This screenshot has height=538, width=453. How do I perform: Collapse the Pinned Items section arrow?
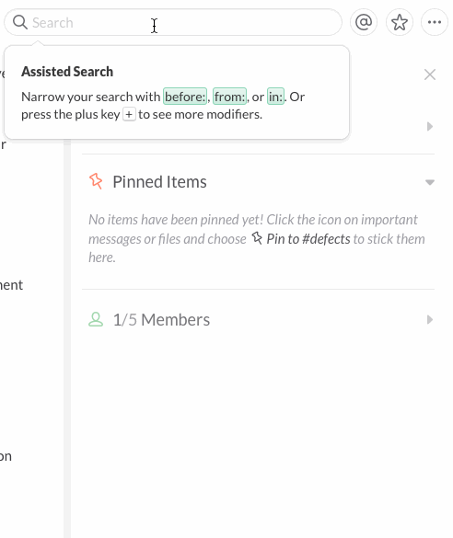pos(430,182)
